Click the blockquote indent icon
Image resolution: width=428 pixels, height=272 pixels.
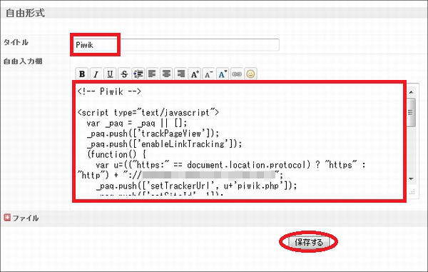pyautogui.click(x=138, y=74)
